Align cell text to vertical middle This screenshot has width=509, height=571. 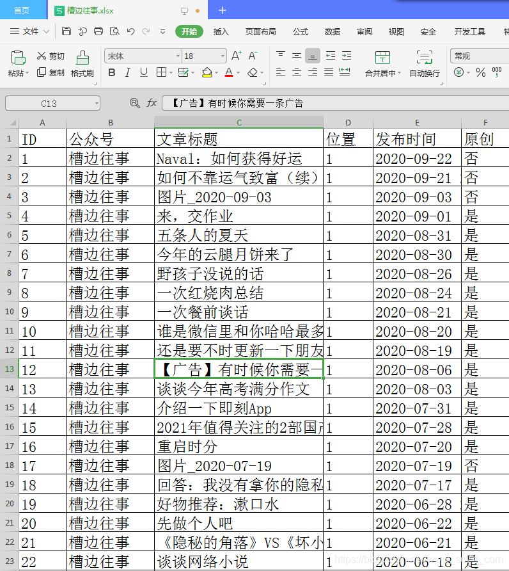coord(297,55)
